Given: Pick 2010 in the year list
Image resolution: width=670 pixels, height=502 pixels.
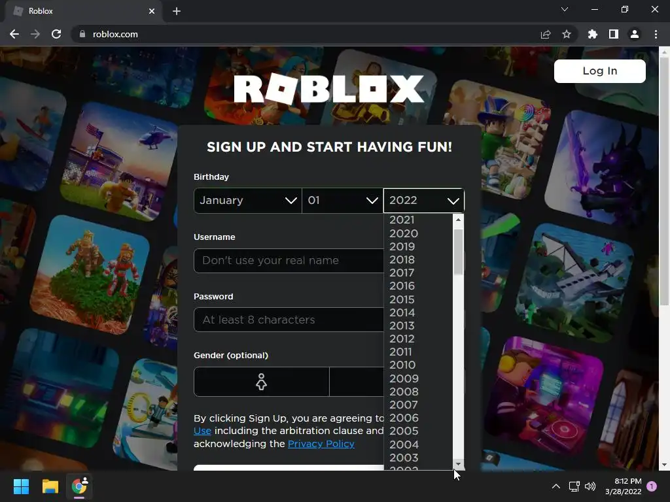Looking at the screenshot, I should click(x=418, y=365).
